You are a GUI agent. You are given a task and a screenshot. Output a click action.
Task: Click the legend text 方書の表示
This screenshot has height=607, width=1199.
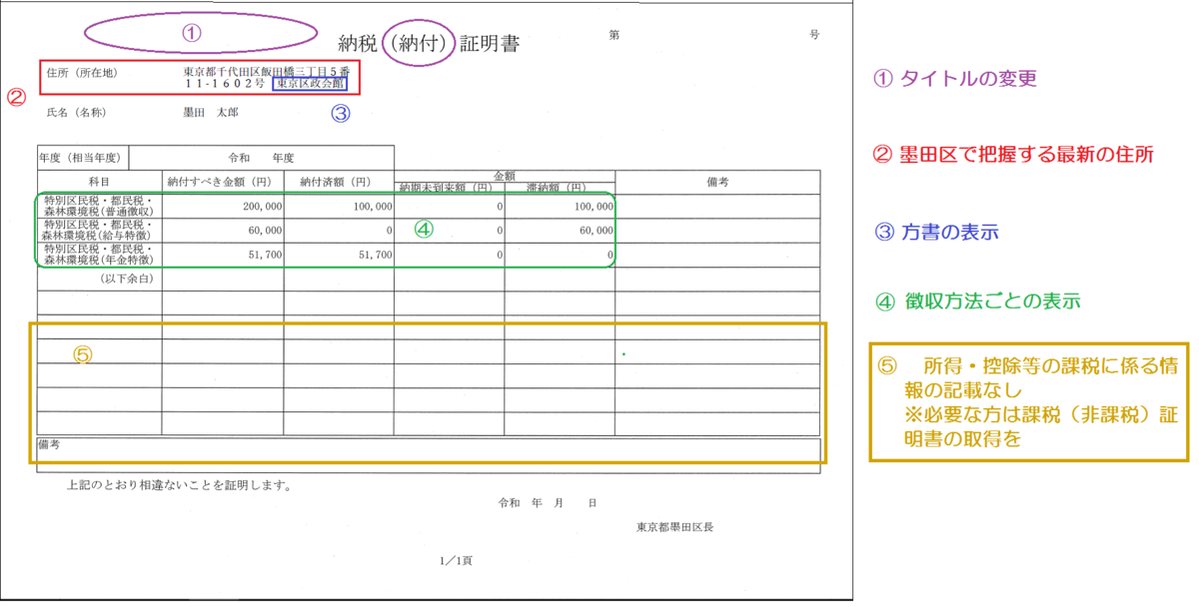(x=948, y=232)
